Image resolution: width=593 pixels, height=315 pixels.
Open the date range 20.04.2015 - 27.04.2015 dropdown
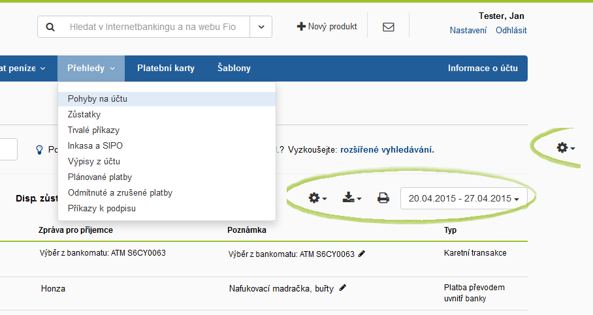(x=464, y=198)
